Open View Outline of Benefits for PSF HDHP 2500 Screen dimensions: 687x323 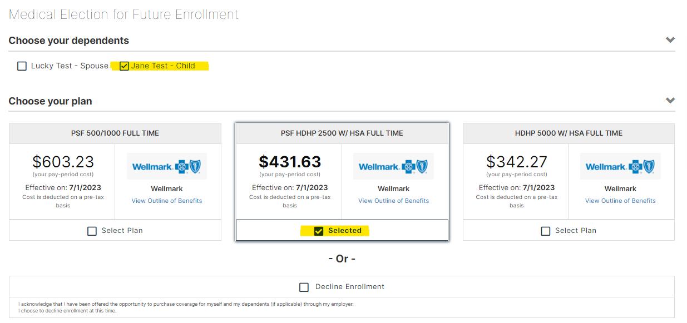coord(393,201)
